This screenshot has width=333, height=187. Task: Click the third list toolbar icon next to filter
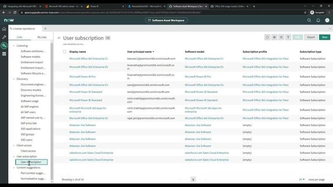[x=281, y=37]
